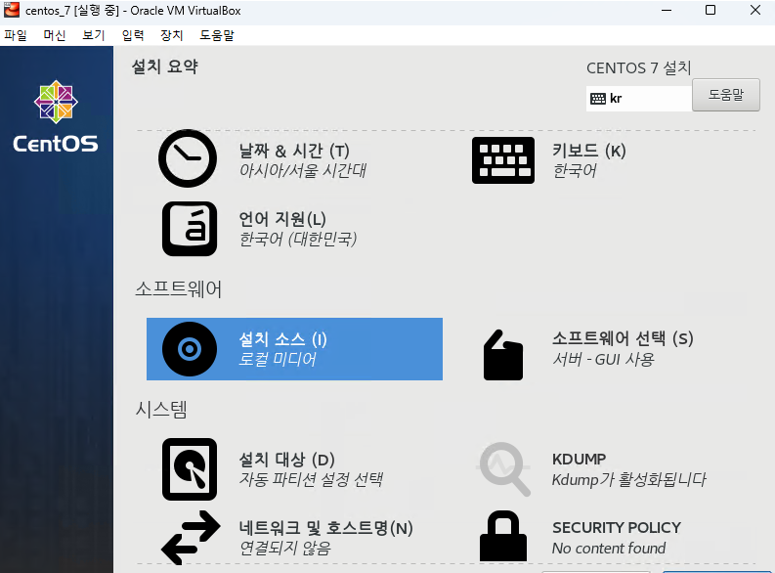This screenshot has height=573, width=775.
Task: Click the Kdump가 활성화됩니다 text
Action: point(628,479)
